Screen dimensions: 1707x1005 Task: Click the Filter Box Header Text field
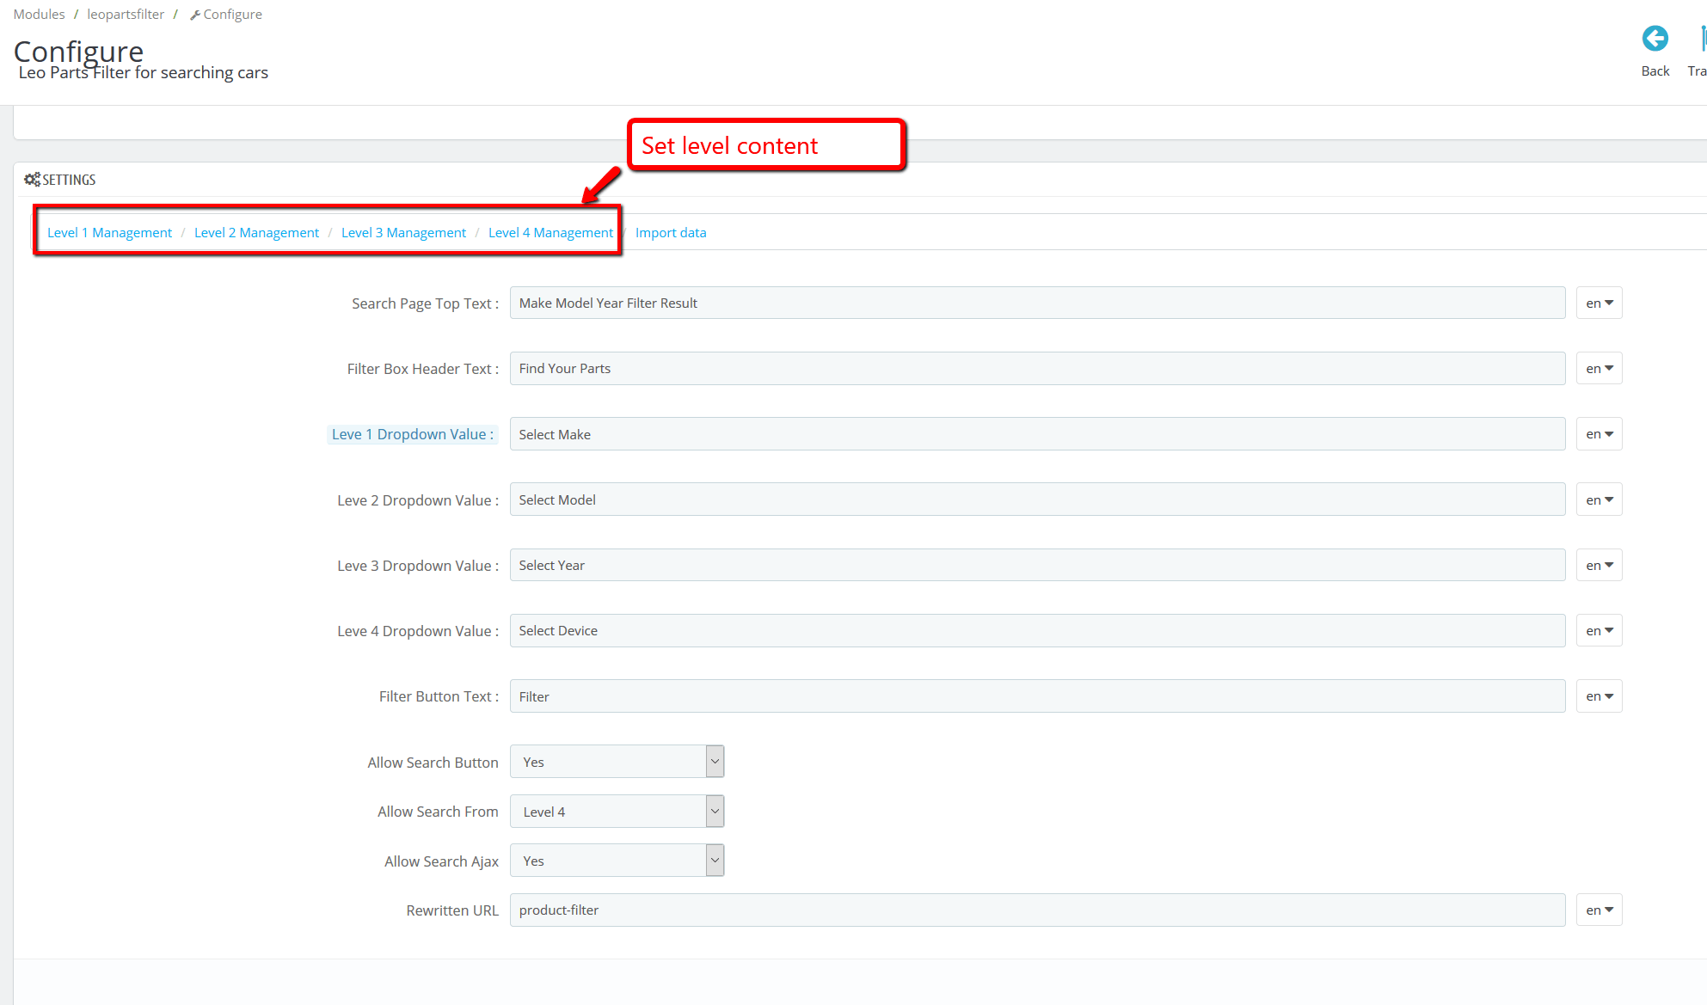pyautogui.click(x=1036, y=369)
